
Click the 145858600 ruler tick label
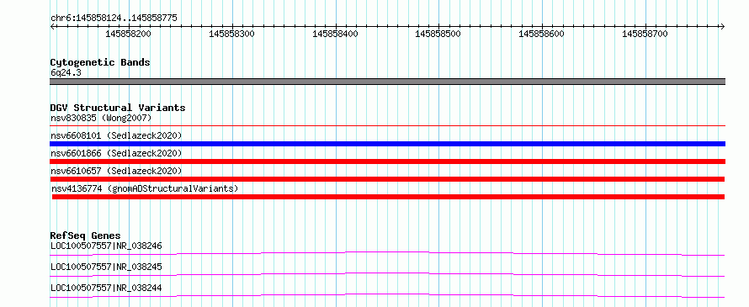point(542,34)
